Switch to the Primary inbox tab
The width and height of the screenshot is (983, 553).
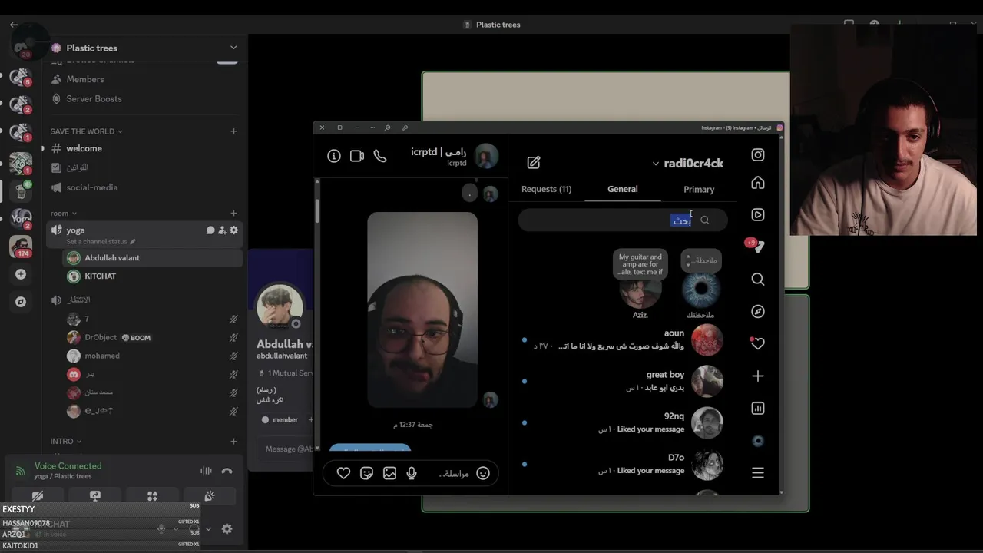[x=699, y=189]
